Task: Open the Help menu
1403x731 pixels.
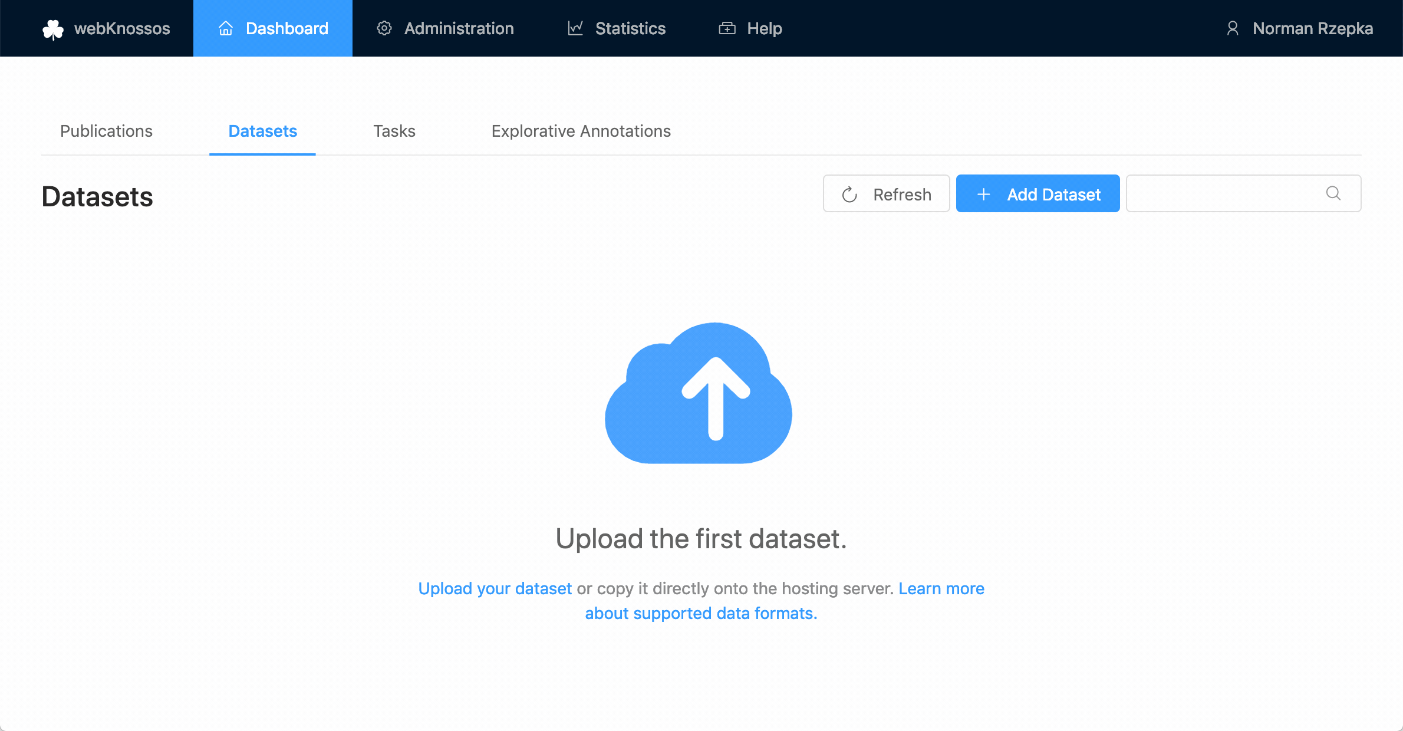Action: click(764, 28)
